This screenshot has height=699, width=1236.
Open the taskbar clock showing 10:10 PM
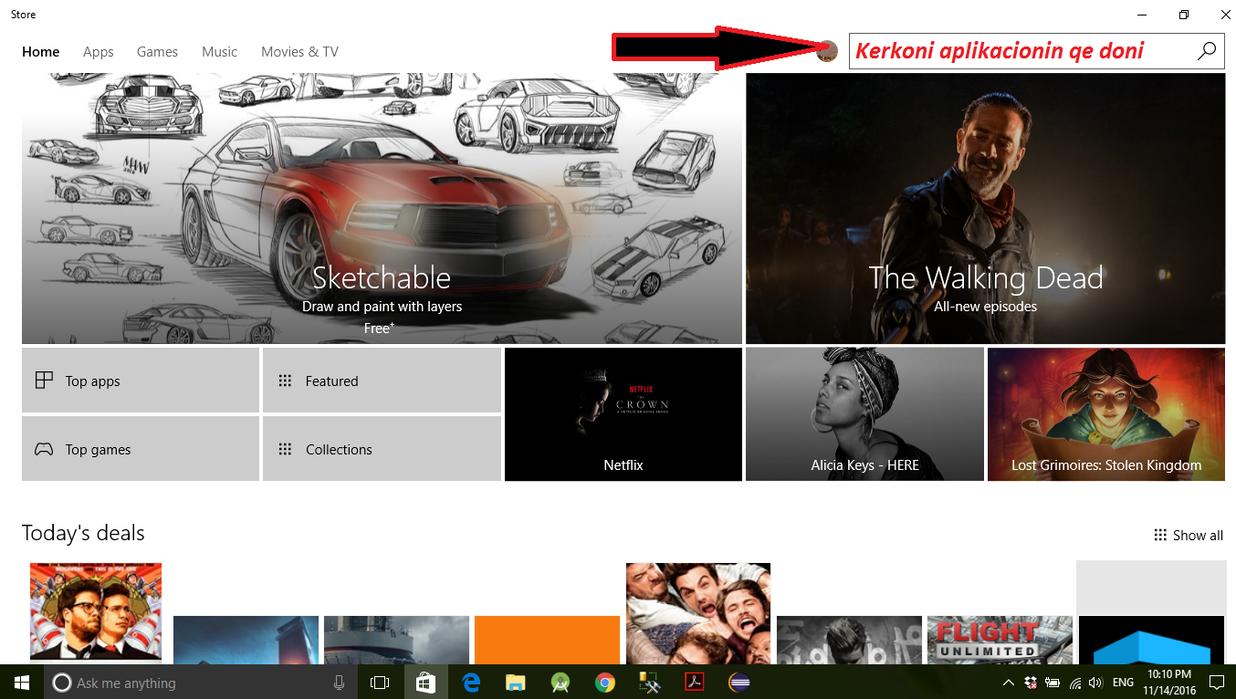click(1169, 682)
